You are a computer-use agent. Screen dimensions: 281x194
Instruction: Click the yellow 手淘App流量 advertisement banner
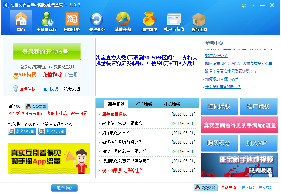(x=49, y=158)
